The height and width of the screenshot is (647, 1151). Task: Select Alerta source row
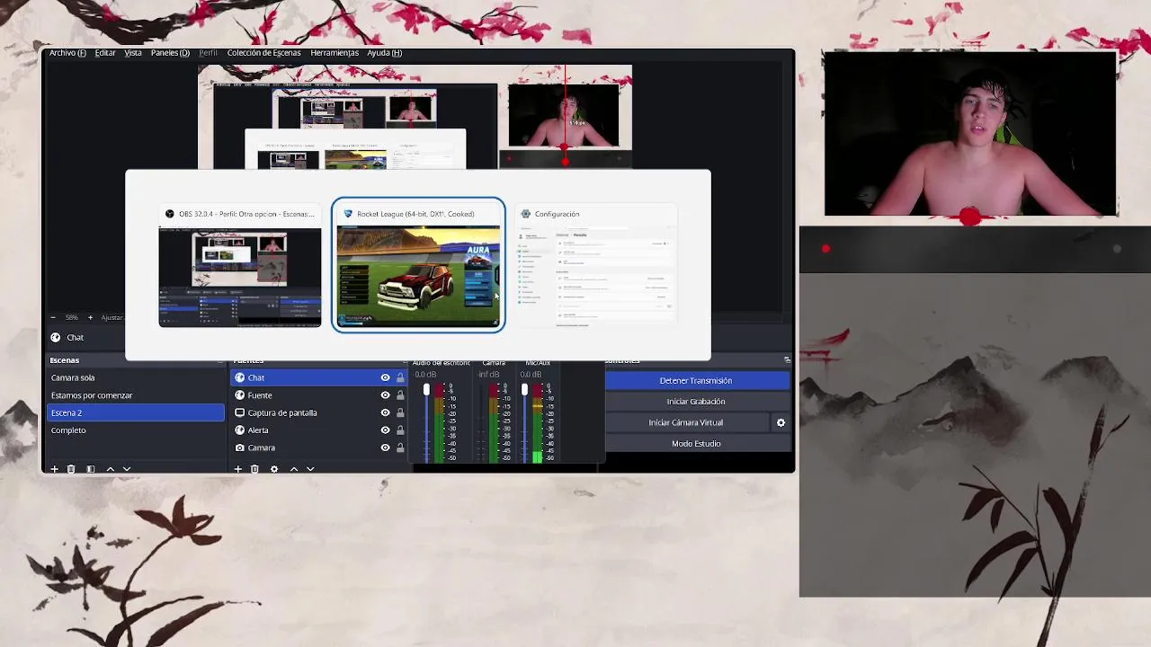pos(319,430)
